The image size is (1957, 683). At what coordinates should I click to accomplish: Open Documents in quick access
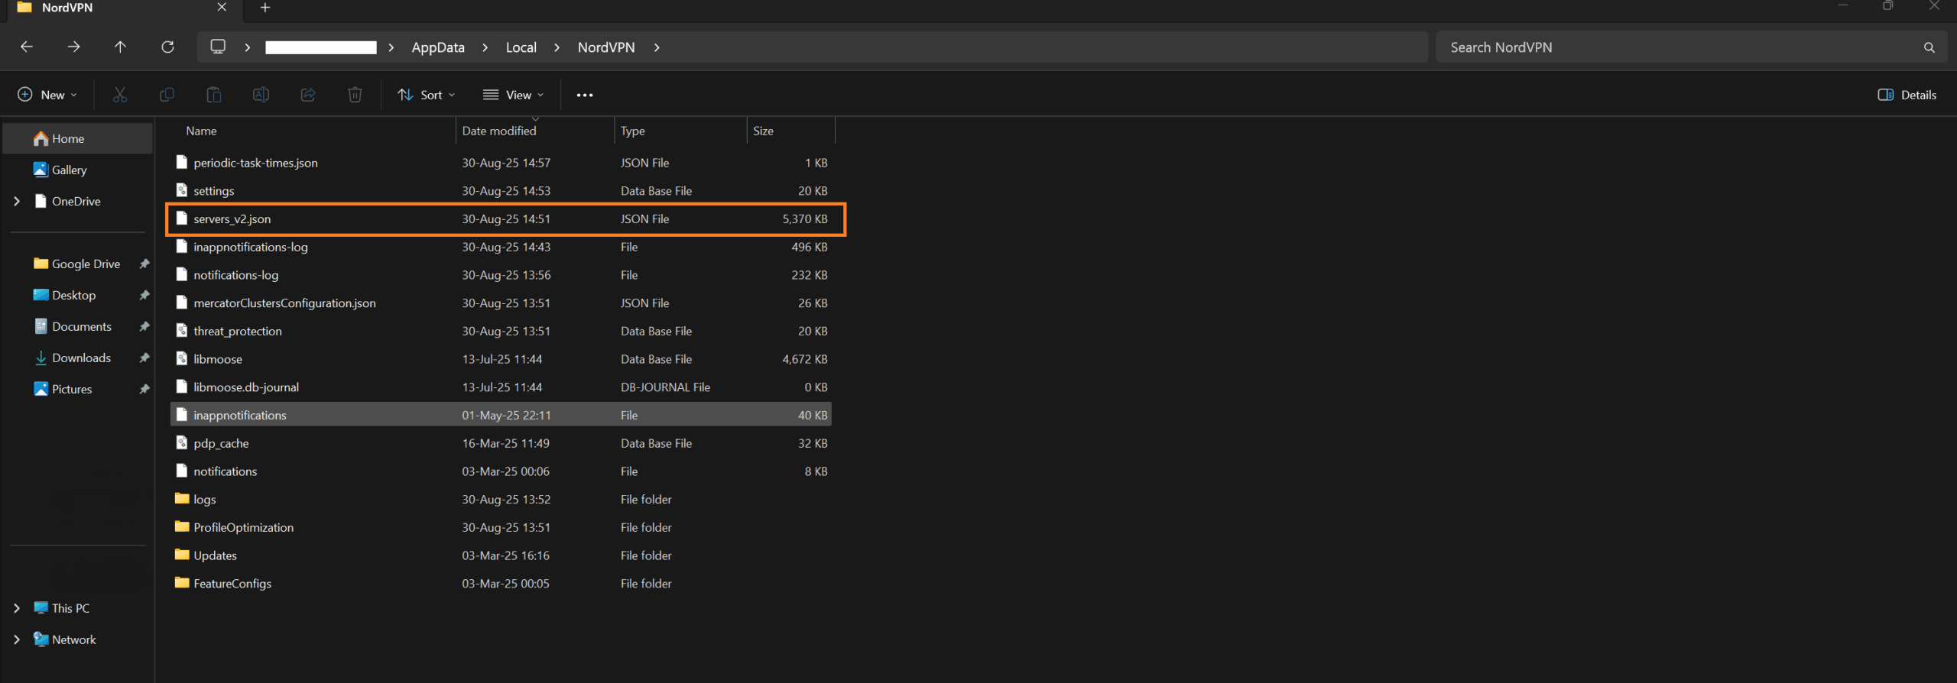click(x=81, y=326)
